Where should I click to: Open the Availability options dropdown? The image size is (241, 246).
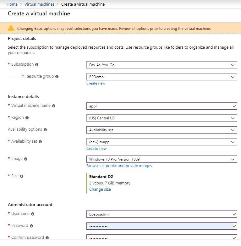tap(162, 130)
